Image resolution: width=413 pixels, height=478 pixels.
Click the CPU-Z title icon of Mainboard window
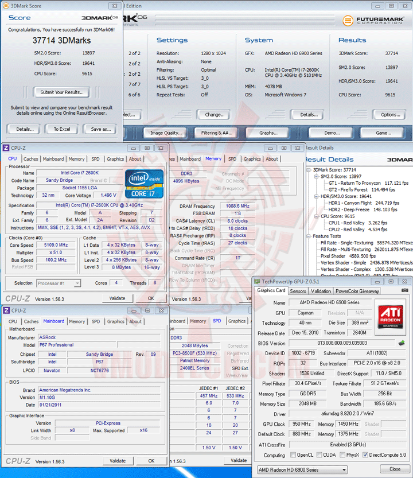click(6, 310)
